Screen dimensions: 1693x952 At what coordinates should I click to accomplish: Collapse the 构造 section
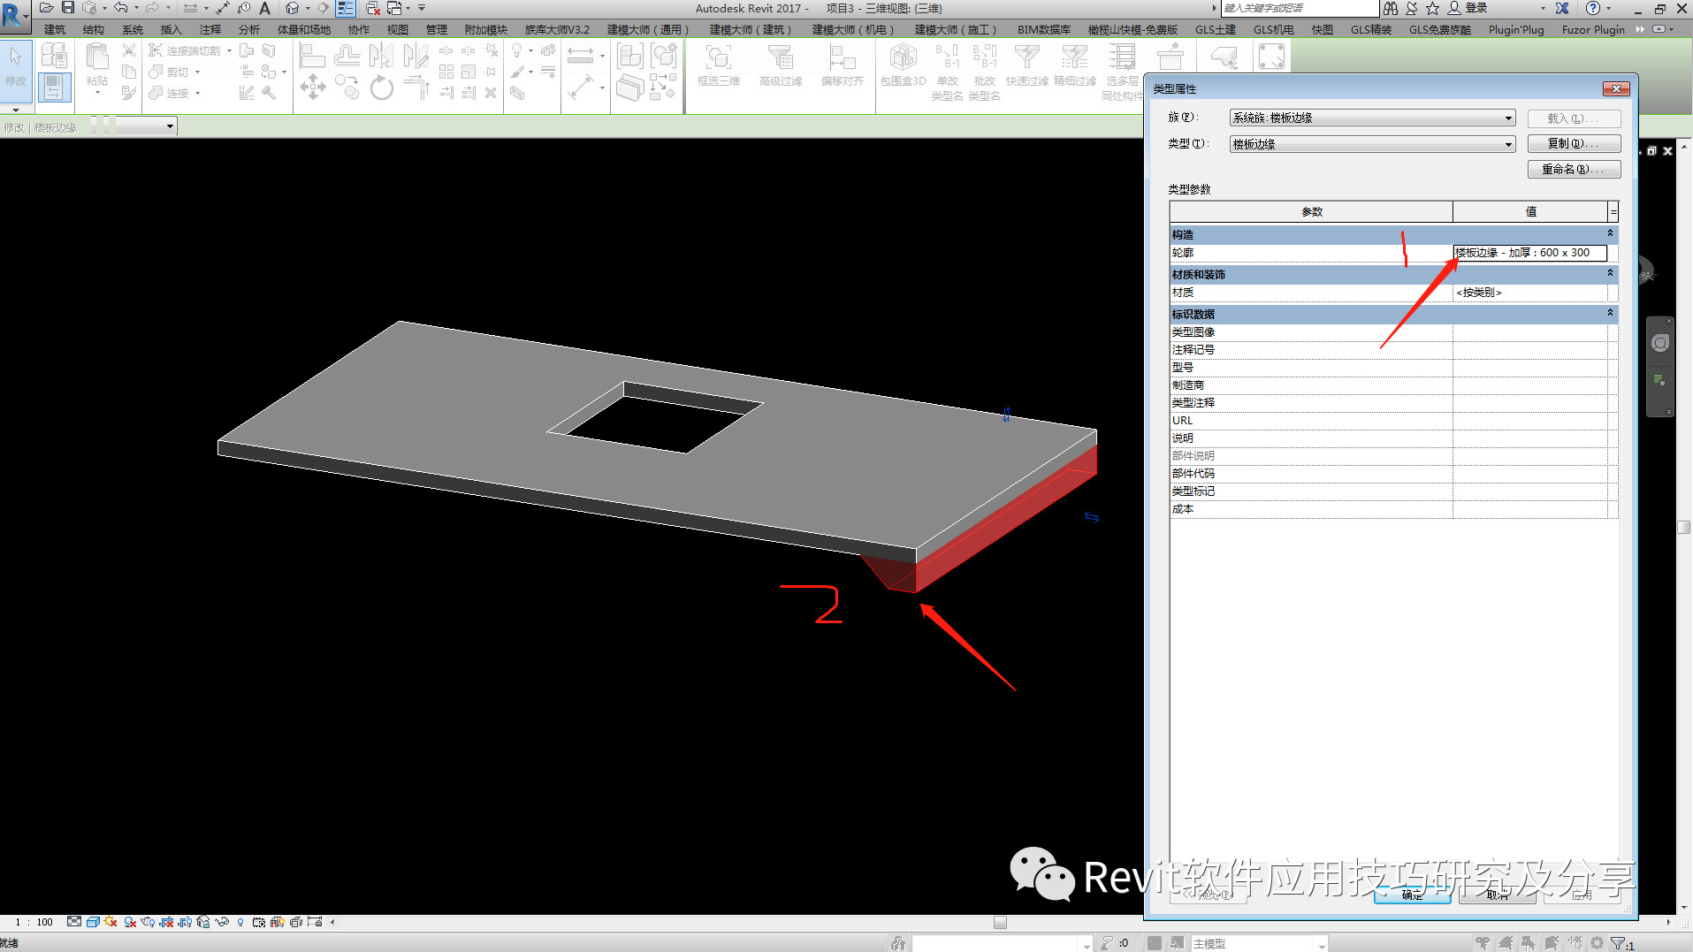(1610, 234)
